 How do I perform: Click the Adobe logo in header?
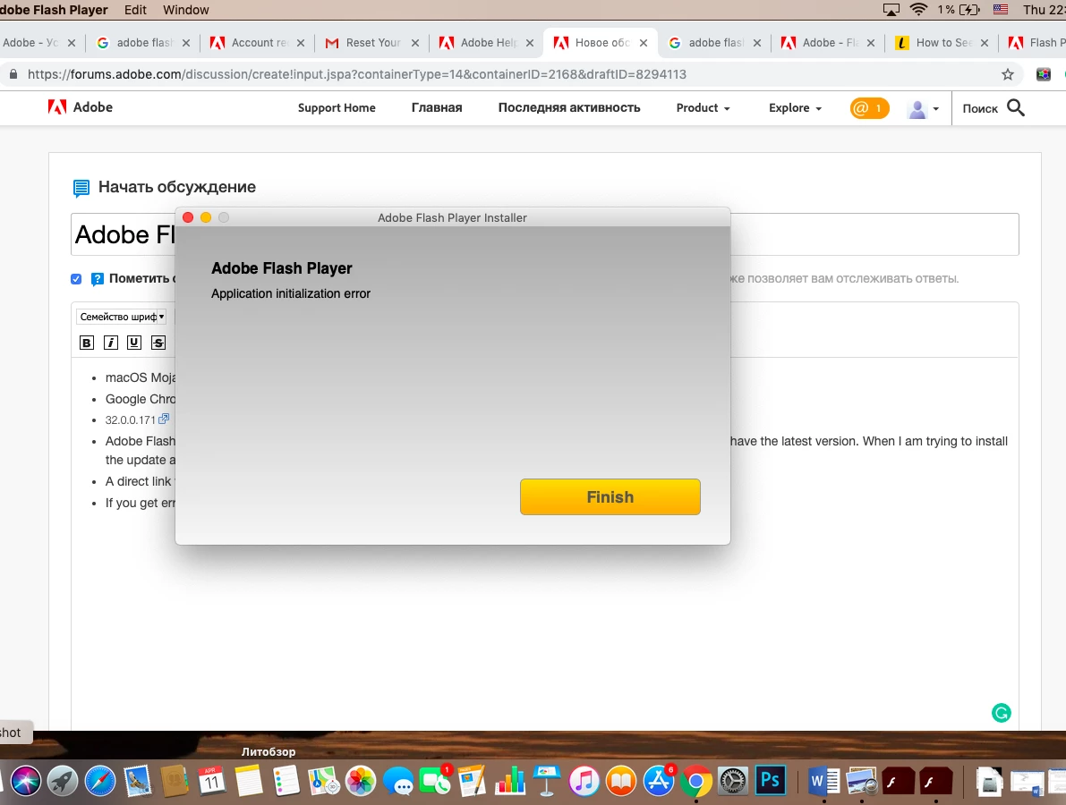(x=81, y=107)
